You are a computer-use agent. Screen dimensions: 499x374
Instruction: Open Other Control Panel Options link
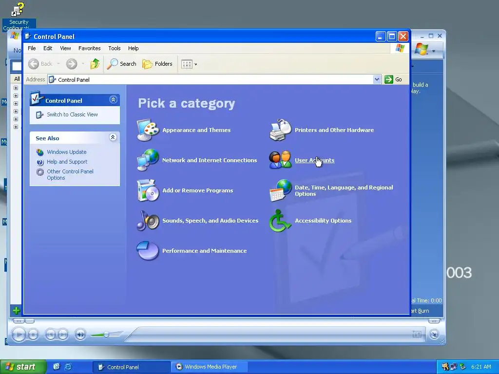coord(70,175)
